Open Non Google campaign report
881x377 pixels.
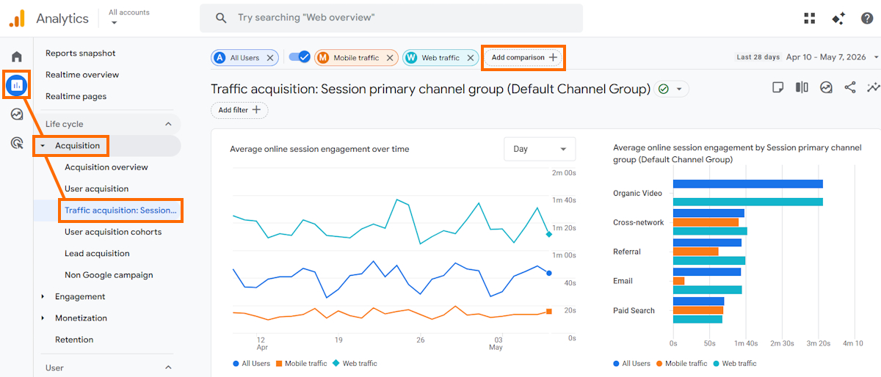[109, 276]
